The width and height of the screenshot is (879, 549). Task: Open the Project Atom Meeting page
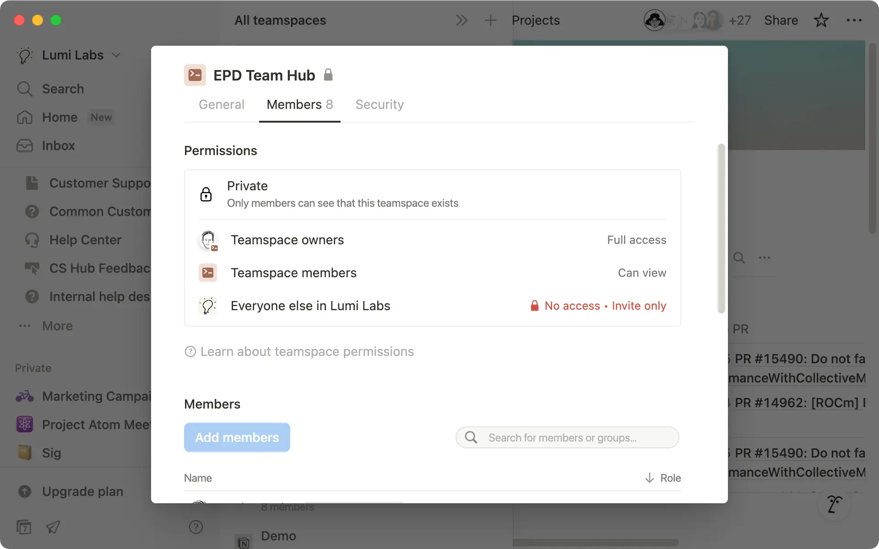point(97,425)
